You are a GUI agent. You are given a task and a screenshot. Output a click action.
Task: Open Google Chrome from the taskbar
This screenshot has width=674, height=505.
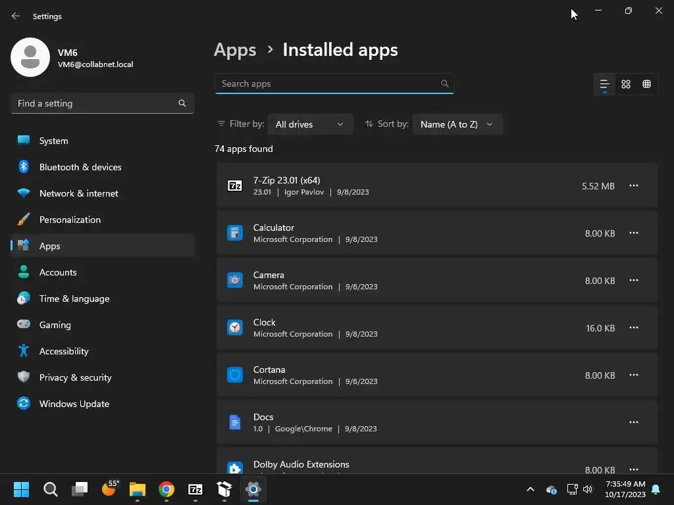167,489
